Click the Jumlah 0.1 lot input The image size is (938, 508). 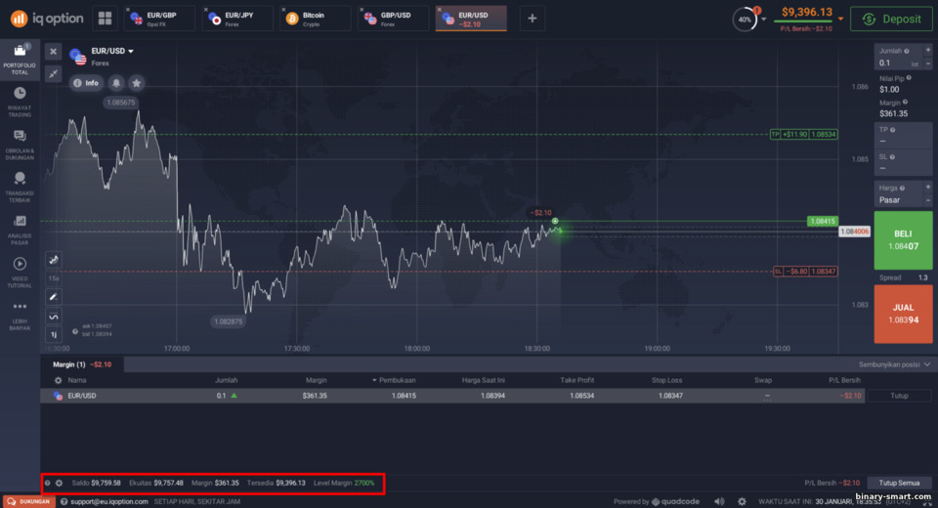[897, 63]
